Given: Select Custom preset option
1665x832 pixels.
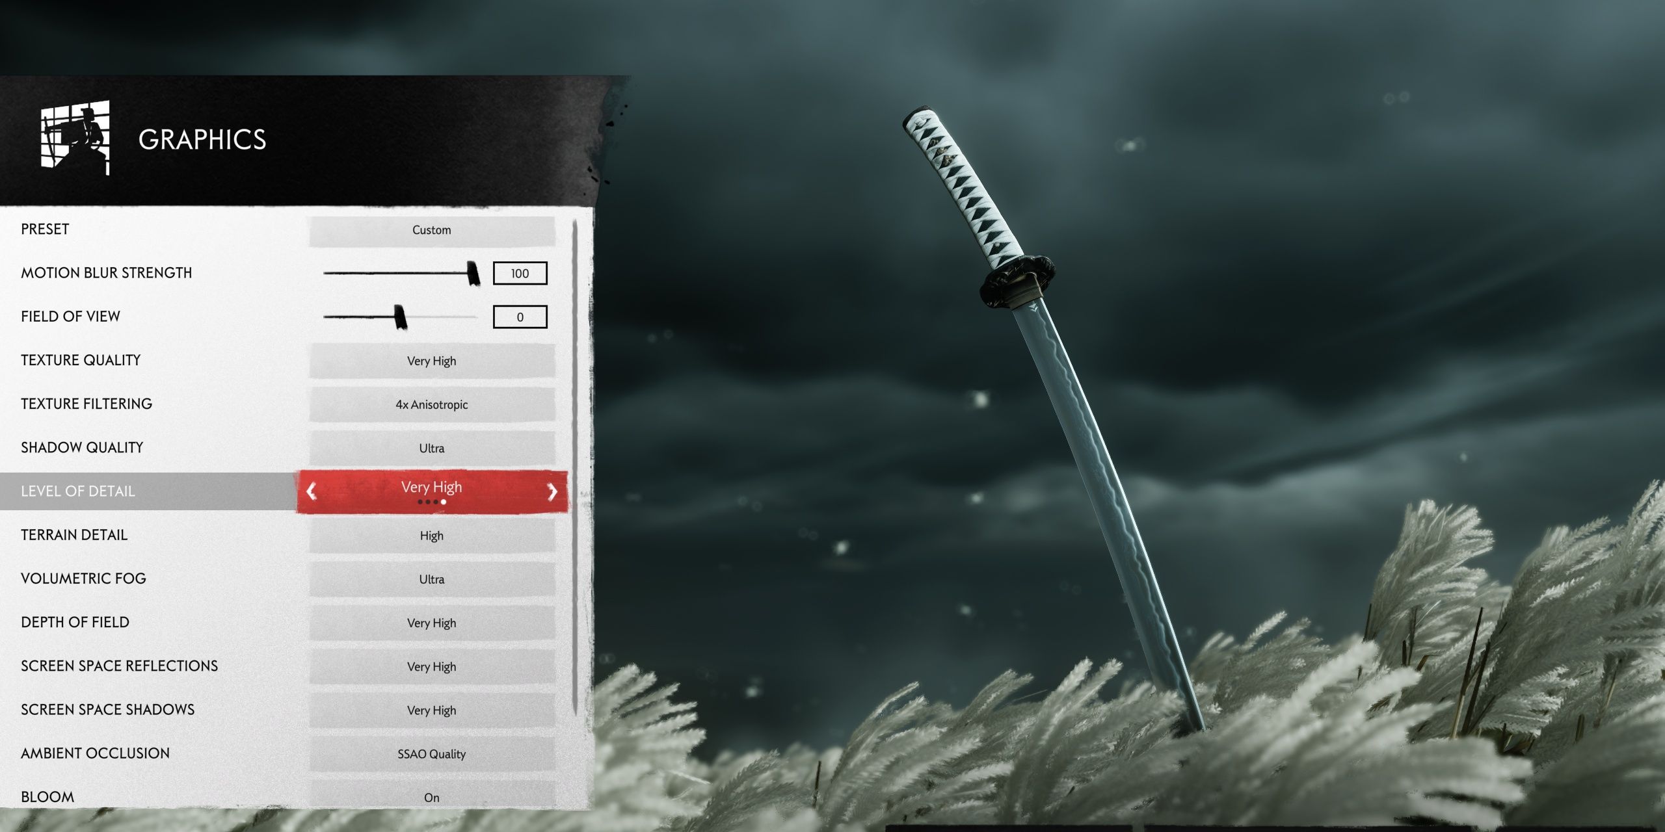Looking at the screenshot, I should (x=431, y=230).
